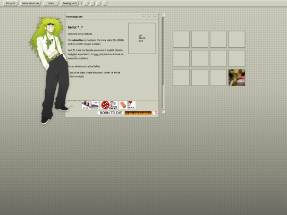Maximize the homepage.exe window
The image size is (287, 215).
(149, 16)
